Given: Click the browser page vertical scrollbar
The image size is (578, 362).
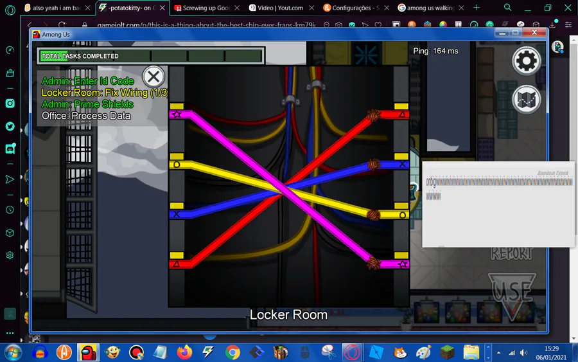Looking at the screenshot, I should [574, 188].
